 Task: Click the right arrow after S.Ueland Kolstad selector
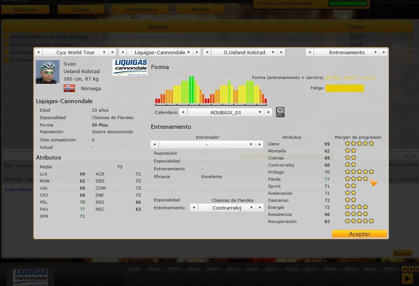[281, 52]
